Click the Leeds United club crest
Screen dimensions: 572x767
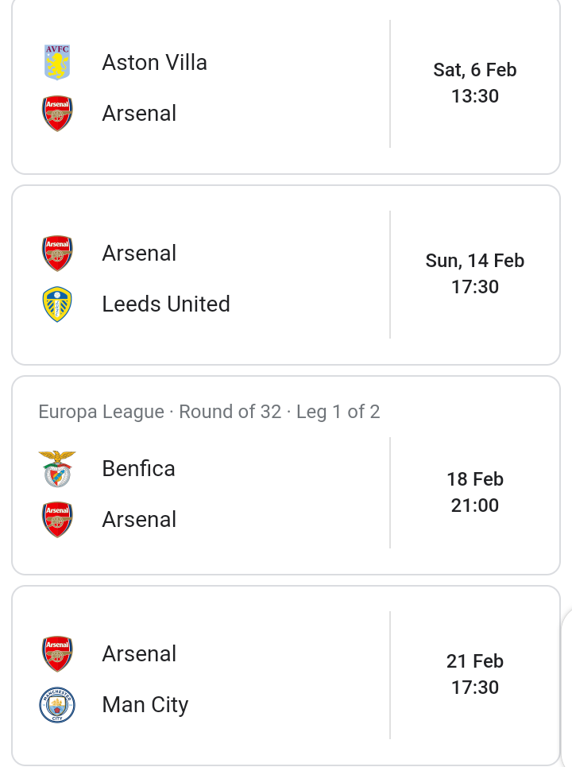(57, 304)
